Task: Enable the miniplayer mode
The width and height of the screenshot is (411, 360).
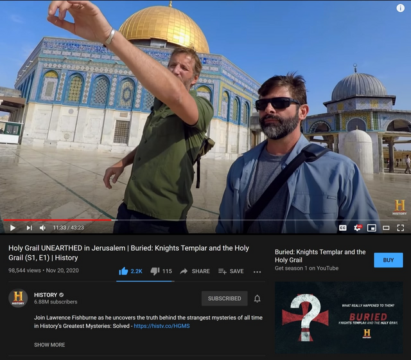Action: (372, 228)
